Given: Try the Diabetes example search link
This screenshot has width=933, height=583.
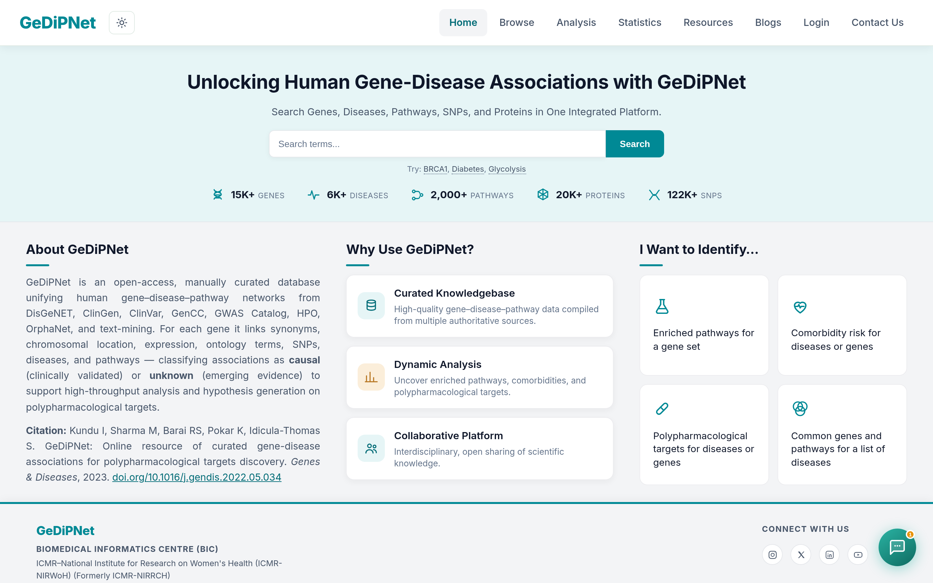Looking at the screenshot, I should click(x=468, y=169).
